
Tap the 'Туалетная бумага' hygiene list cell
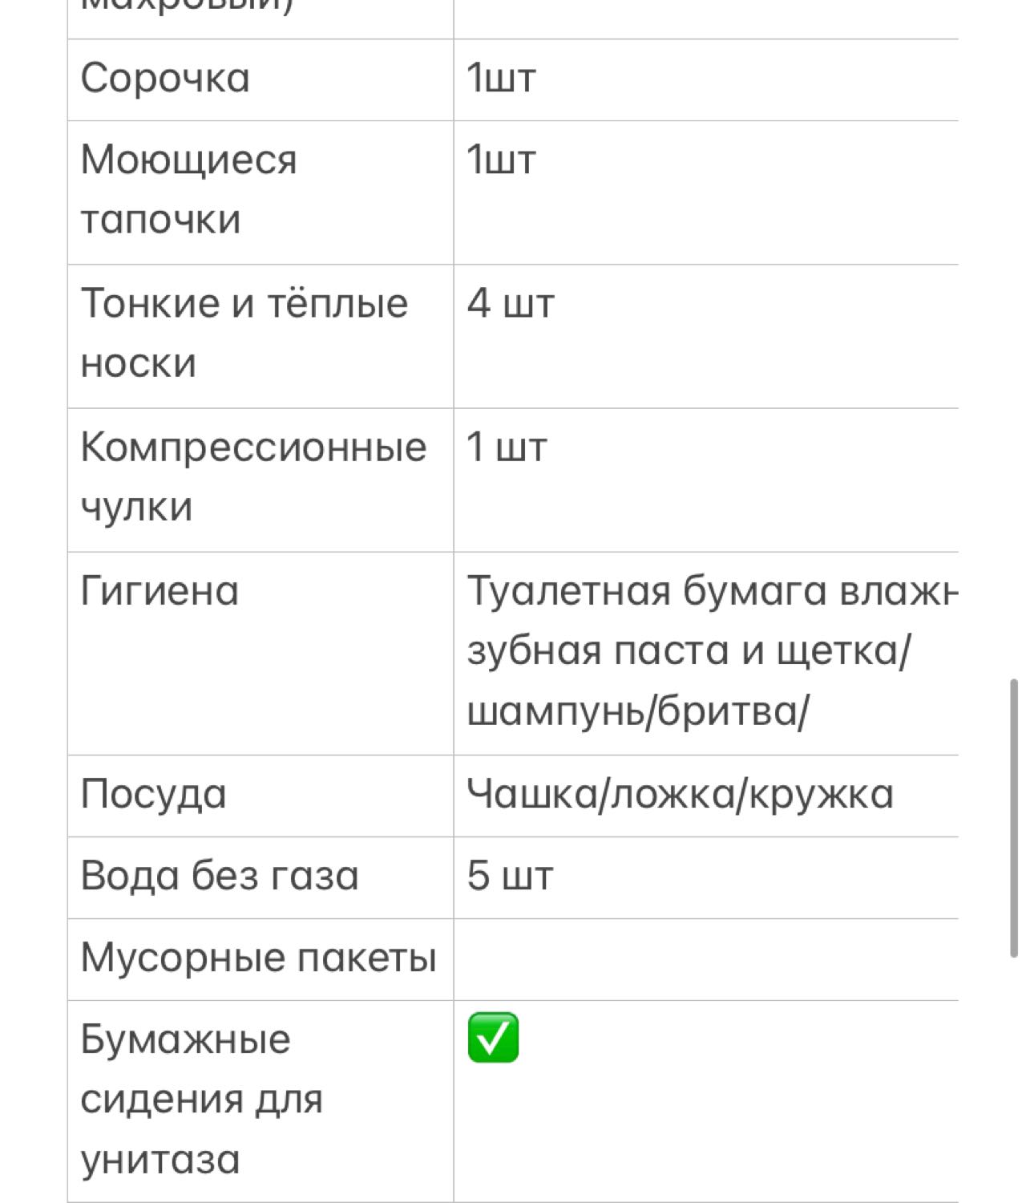(706, 653)
